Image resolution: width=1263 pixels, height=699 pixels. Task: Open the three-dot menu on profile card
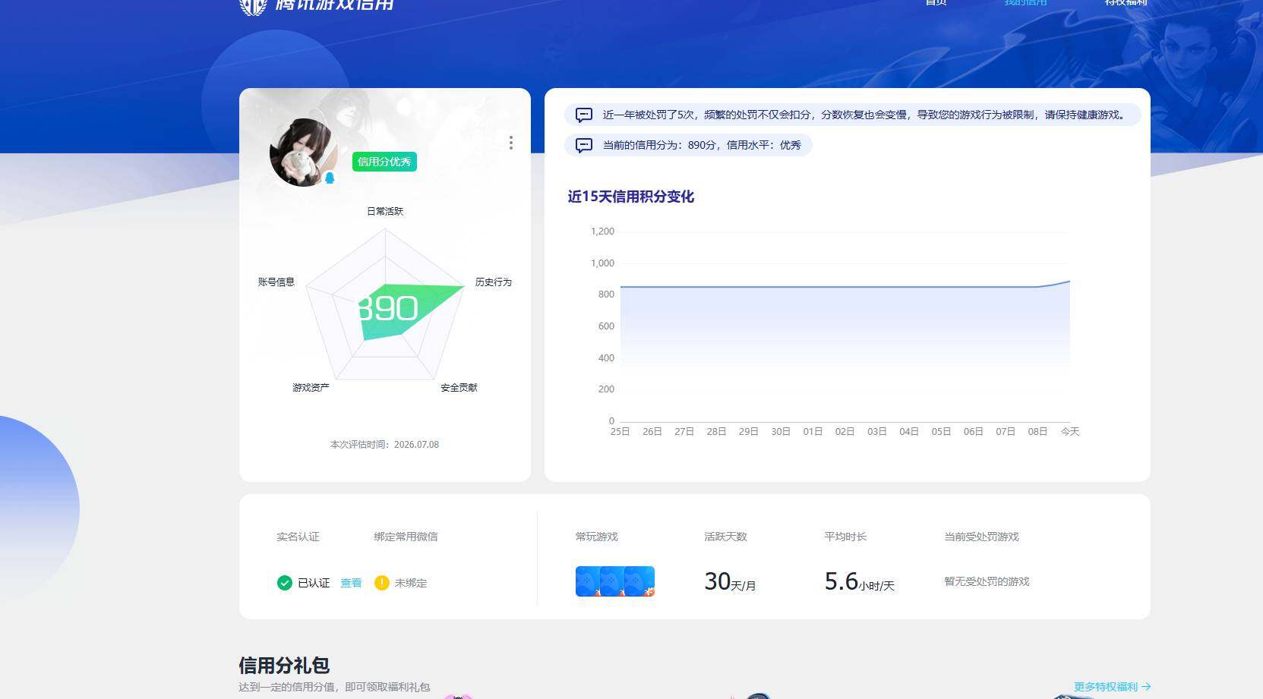coord(511,143)
